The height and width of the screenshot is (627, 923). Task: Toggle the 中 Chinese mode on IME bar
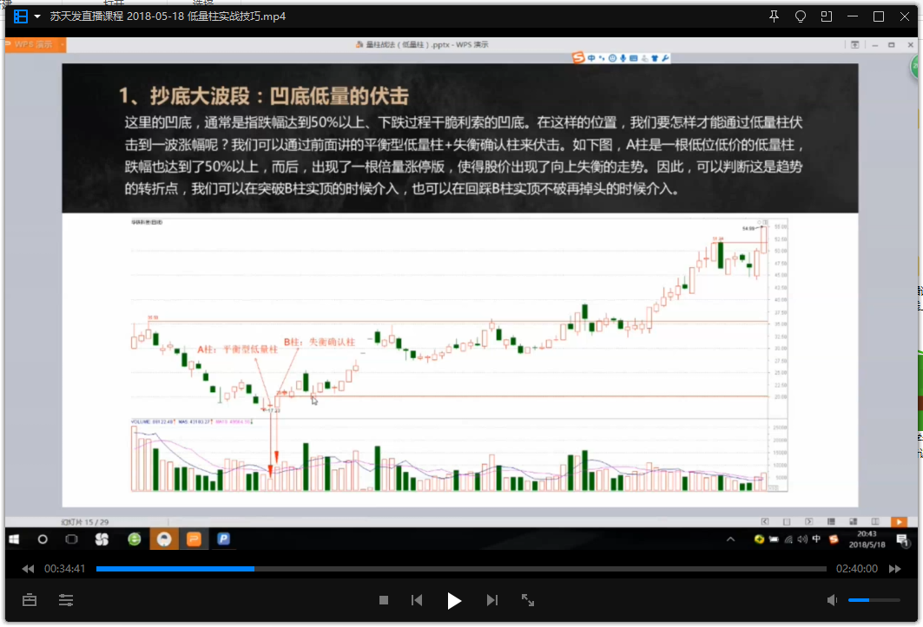click(591, 58)
